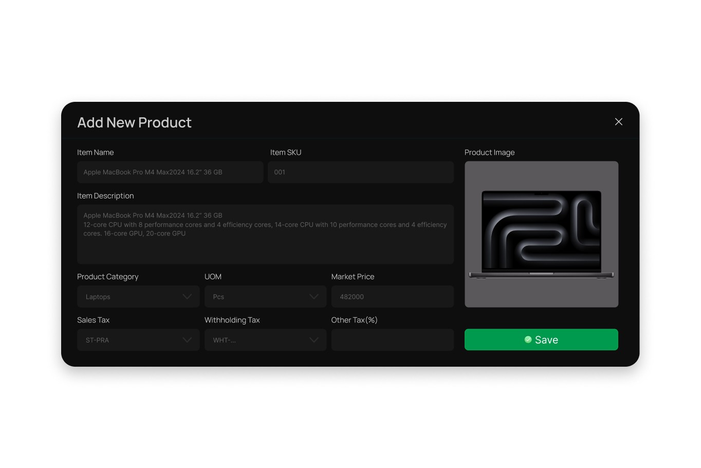Open the Withholding Tax dropdown
This screenshot has height=468, width=701.
pyautogui.click(x=265, y=340)
